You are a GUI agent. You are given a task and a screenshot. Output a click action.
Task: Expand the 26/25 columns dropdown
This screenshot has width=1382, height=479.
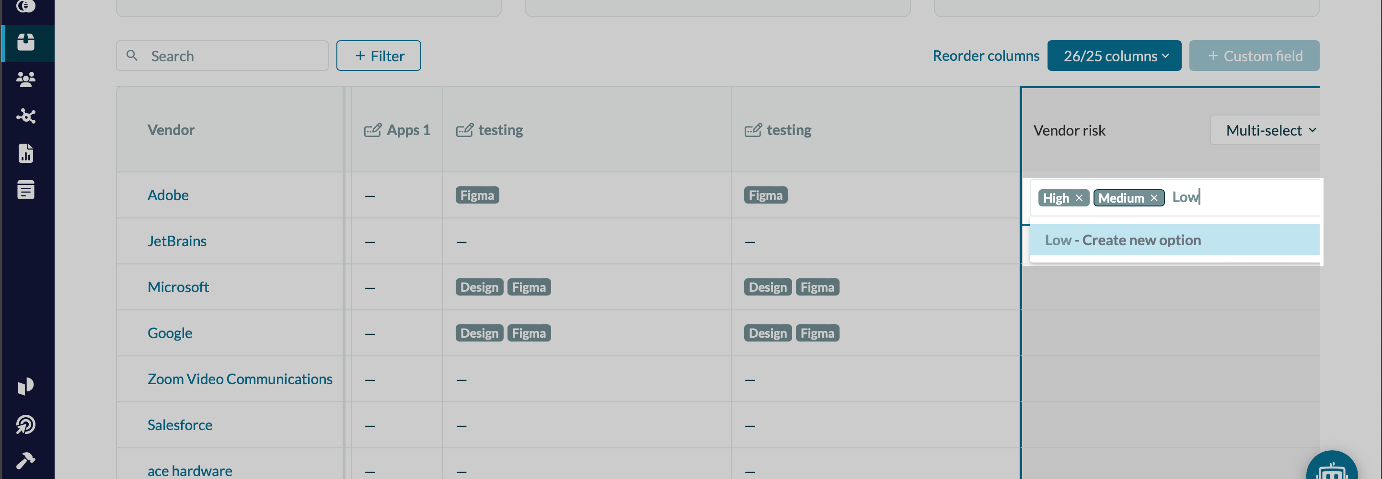tap(1114, 56)
